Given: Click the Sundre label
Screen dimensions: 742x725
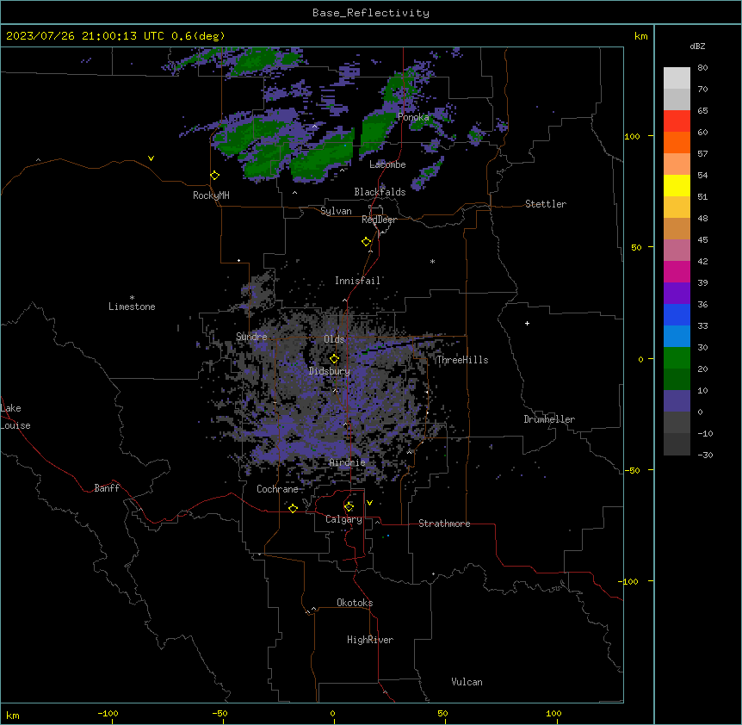Looking at the screenshot, I should (x=251, y=337).
